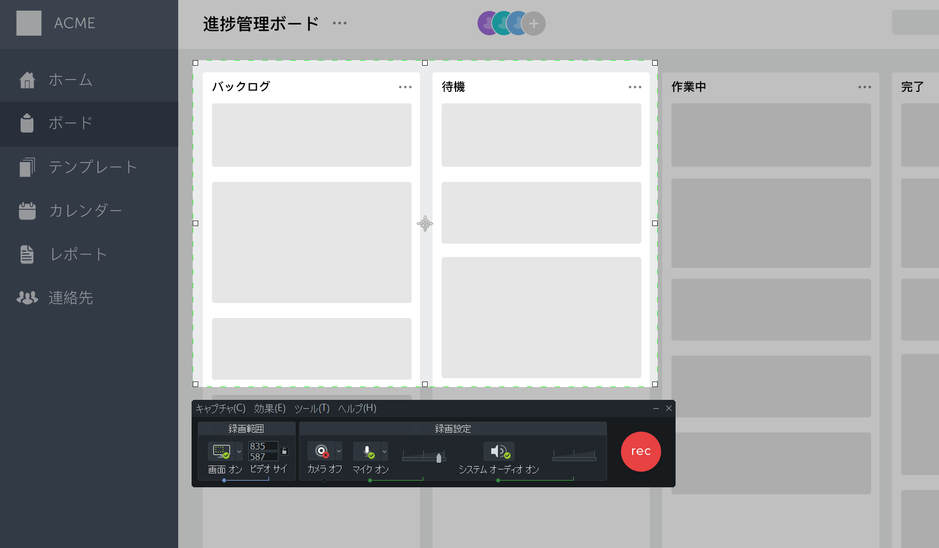Open the first card in バックログ column
939x548 pixels.
pos(311,135)
